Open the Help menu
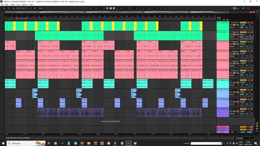This screenshot has width=260, height=146. click(31, 5)
